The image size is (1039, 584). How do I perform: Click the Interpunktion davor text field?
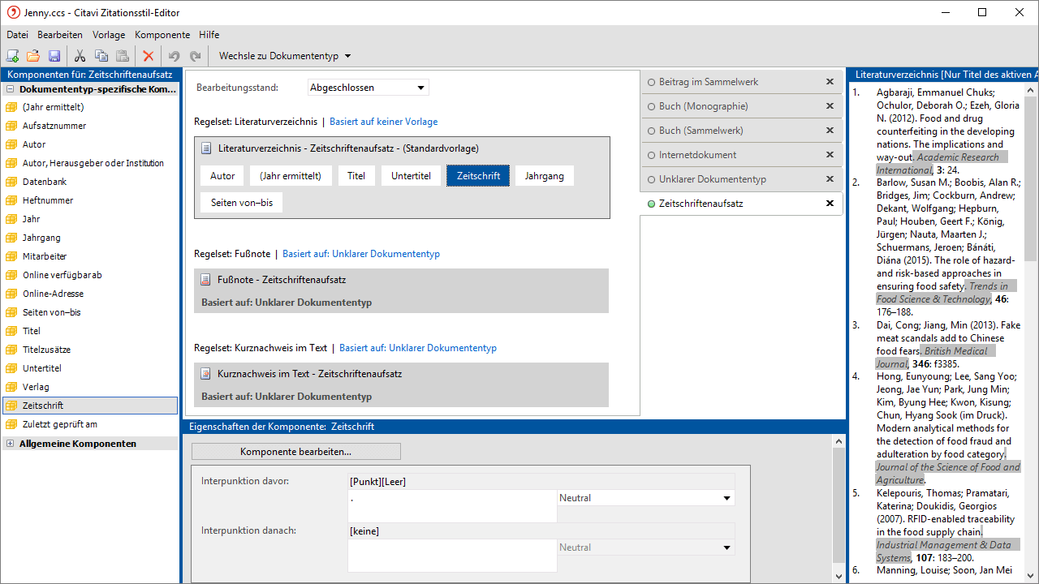451,506
